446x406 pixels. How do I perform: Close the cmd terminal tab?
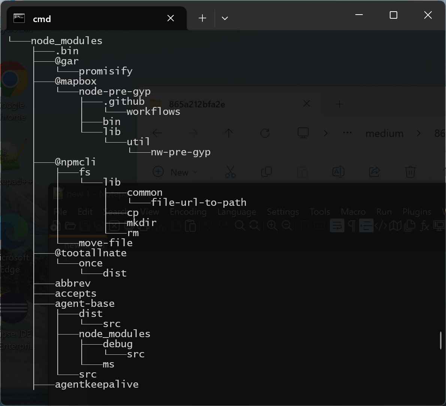(x=171, y=18)
